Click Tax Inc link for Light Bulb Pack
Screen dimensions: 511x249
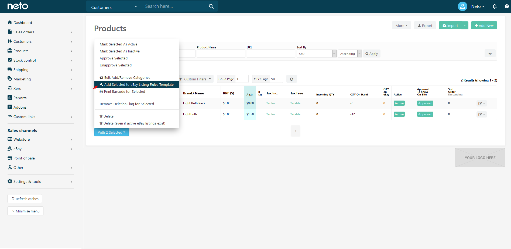[271, 103]
